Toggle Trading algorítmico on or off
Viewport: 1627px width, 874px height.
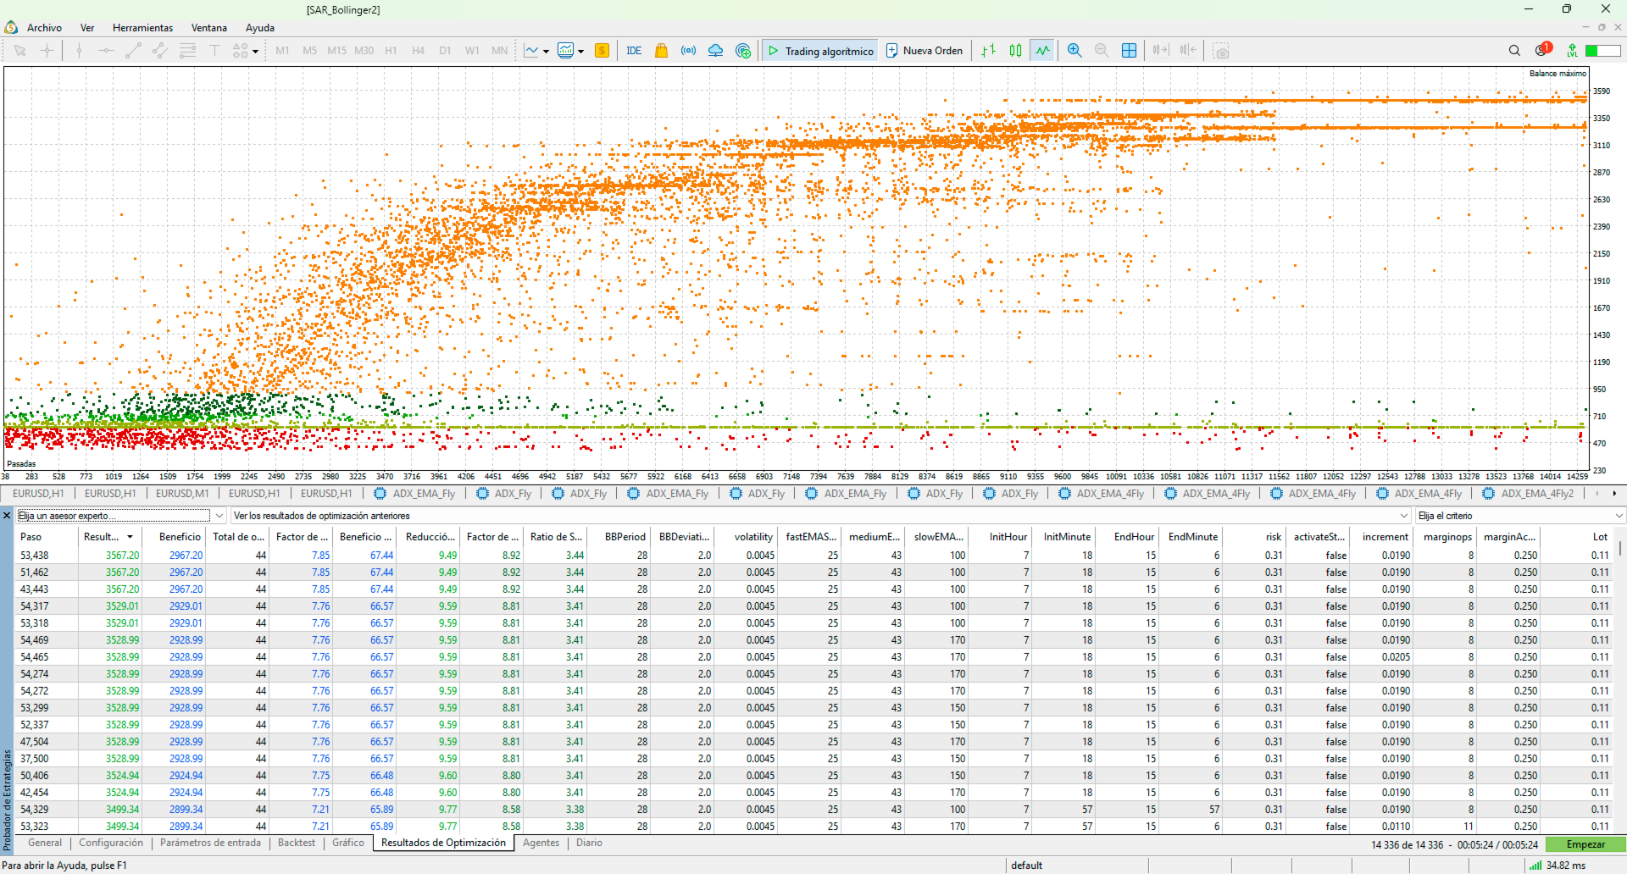click(x=820, y=51)
